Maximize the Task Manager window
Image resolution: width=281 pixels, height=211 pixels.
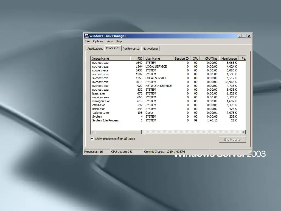[244, 36]
